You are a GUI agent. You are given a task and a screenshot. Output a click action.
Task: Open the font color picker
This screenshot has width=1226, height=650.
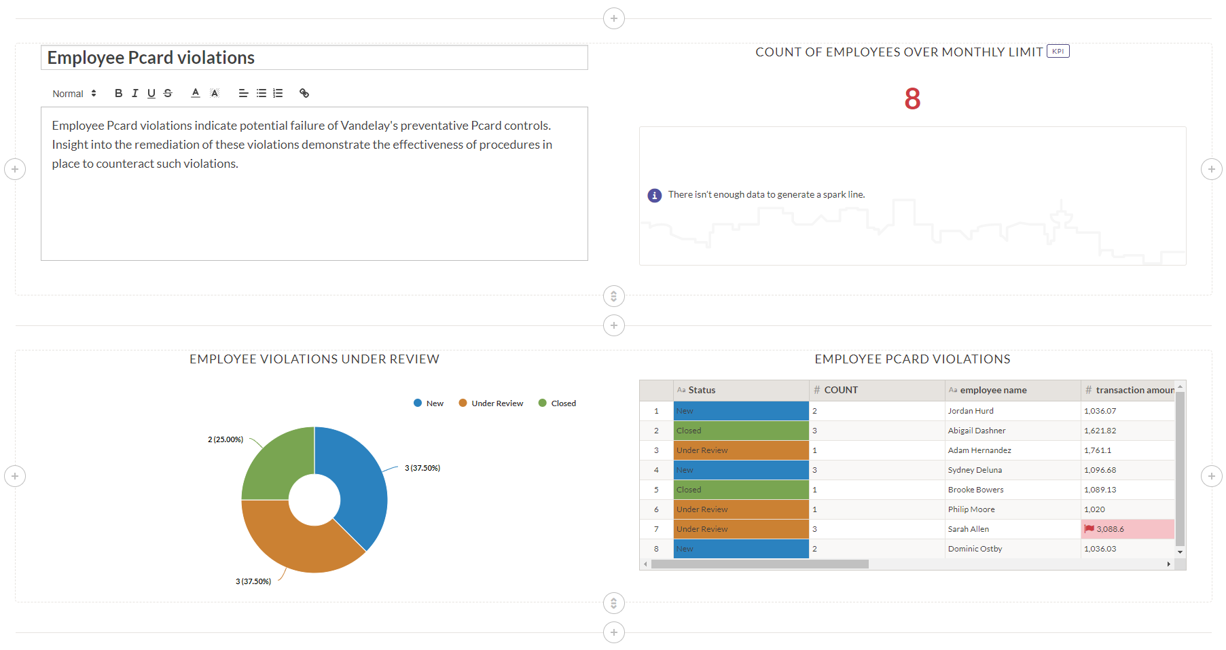(196, 93)
